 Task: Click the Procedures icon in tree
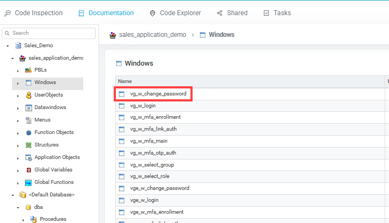click(x=34, y=219)
